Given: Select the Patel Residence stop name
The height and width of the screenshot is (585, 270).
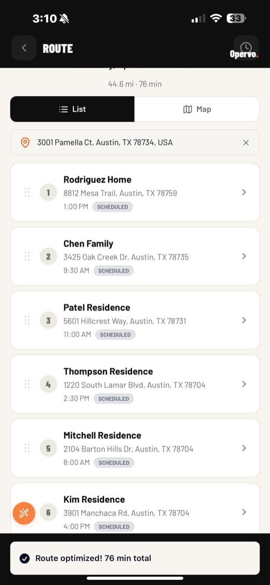Looking at the screenshot, I should pos(97,308).
